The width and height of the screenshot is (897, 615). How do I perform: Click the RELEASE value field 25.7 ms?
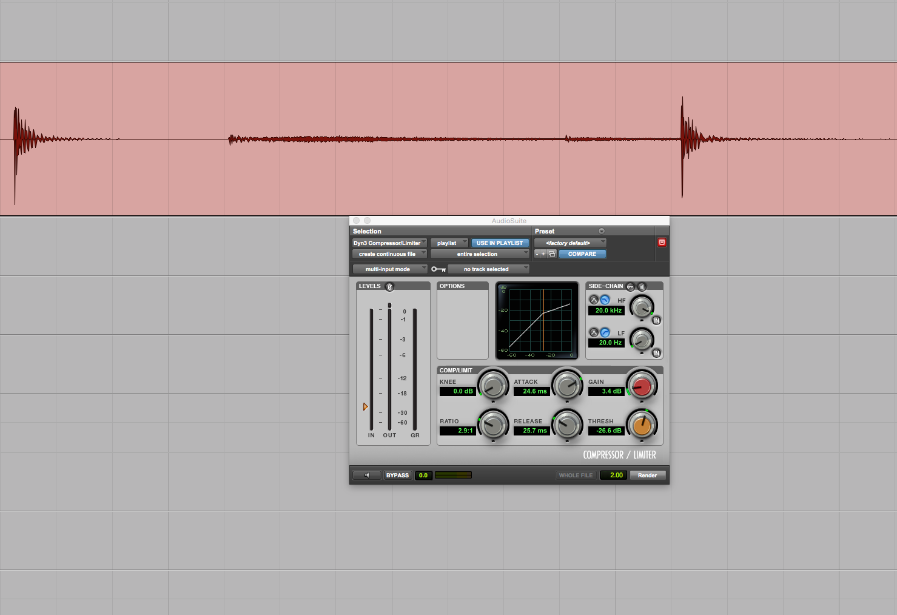(x=531, y=431)
